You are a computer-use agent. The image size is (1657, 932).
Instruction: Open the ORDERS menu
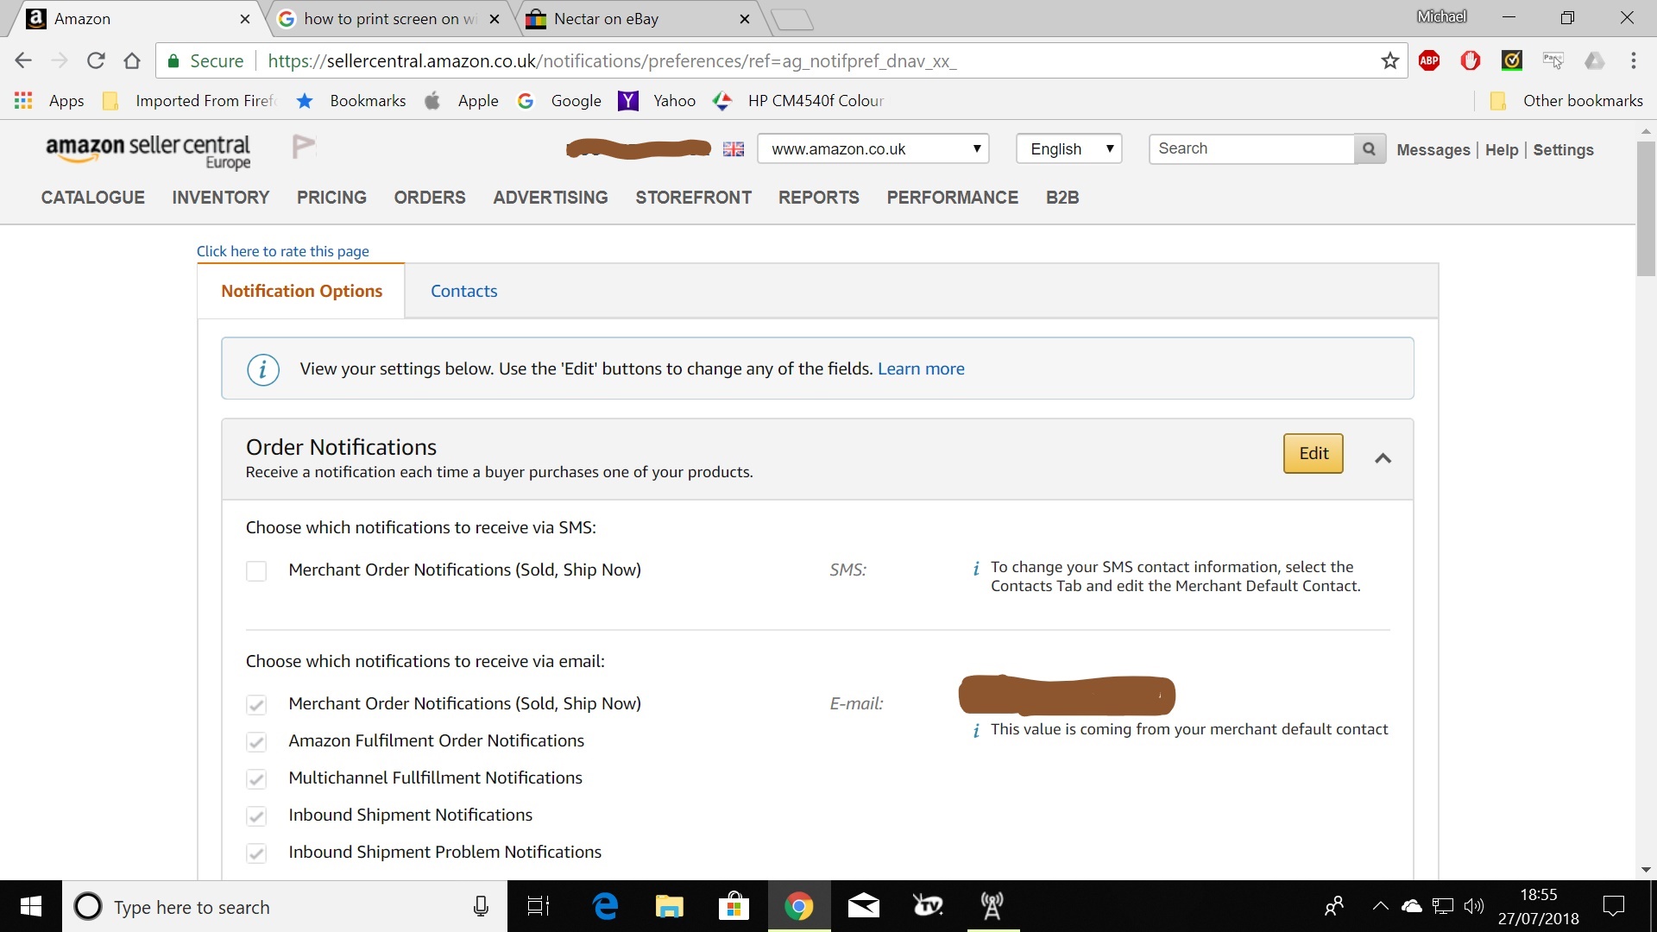(430, 198)
